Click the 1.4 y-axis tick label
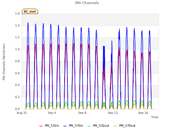The width and height of the screenshot is (175, 131). tap(17, 25)
